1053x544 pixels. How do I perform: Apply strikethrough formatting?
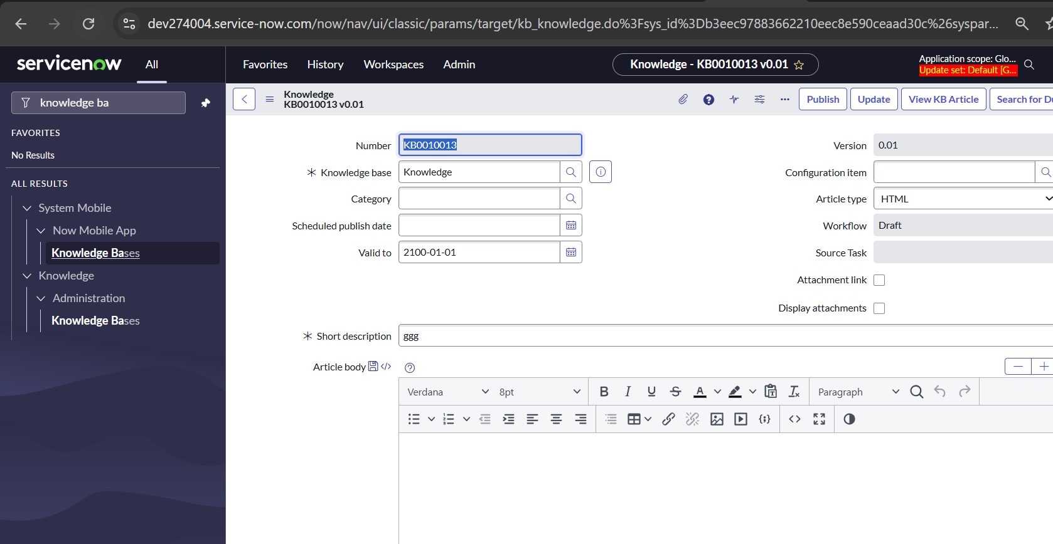675,392
